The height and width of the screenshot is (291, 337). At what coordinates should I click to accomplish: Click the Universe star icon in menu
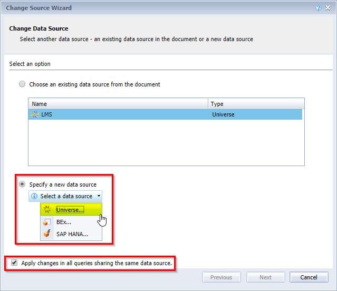point(47,210)
